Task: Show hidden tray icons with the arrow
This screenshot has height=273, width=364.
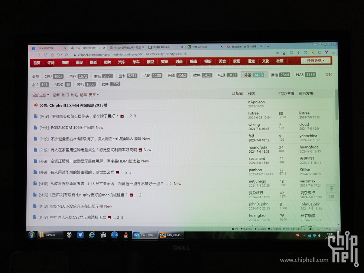Action: pyautogui.click(x=304, y=235)
